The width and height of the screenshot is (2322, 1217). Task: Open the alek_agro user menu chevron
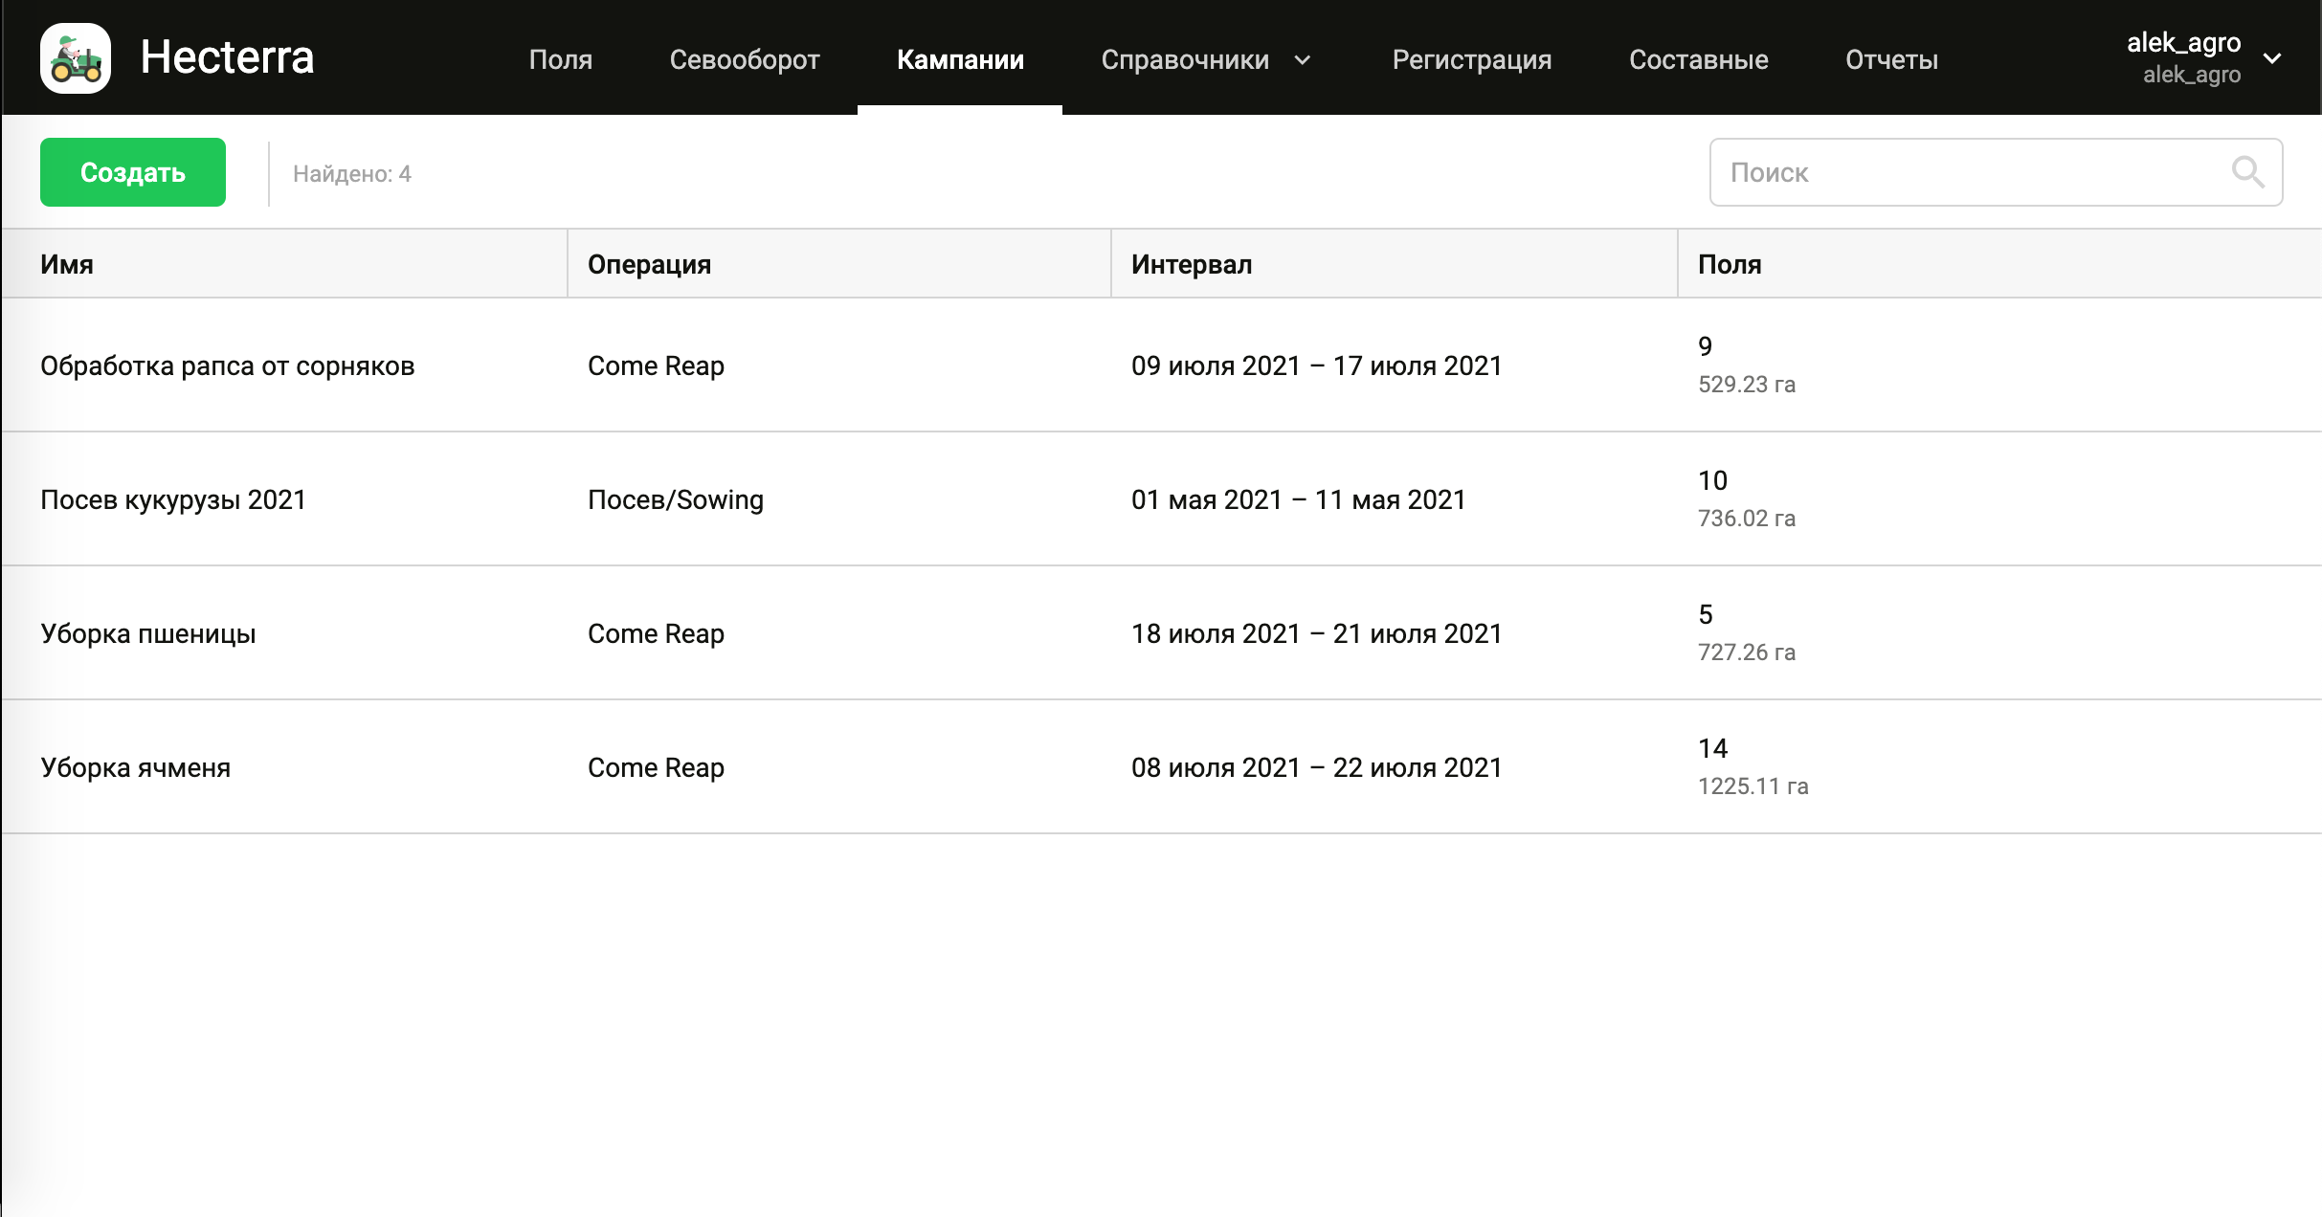click(2272, 58)
